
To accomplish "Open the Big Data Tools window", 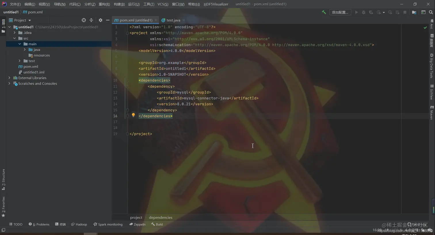I will pos(432,66).
